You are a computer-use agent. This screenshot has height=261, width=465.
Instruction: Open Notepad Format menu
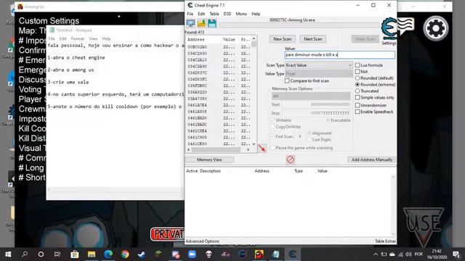click(x=78, y=38)
